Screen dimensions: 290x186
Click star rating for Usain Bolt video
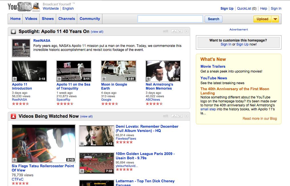124,170
